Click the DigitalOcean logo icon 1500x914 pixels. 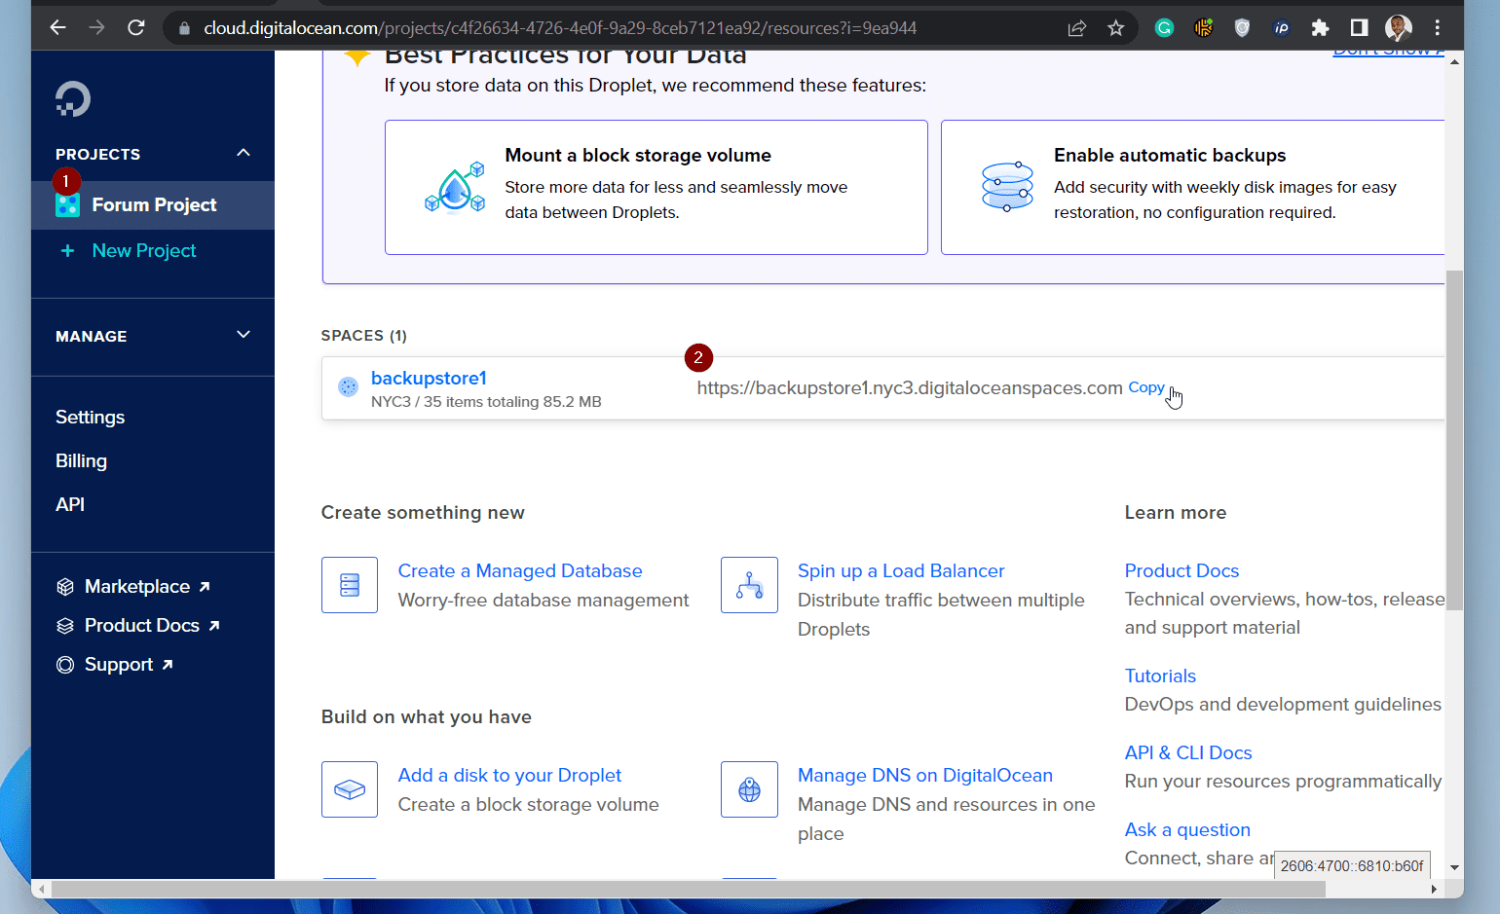pos(73,99)
